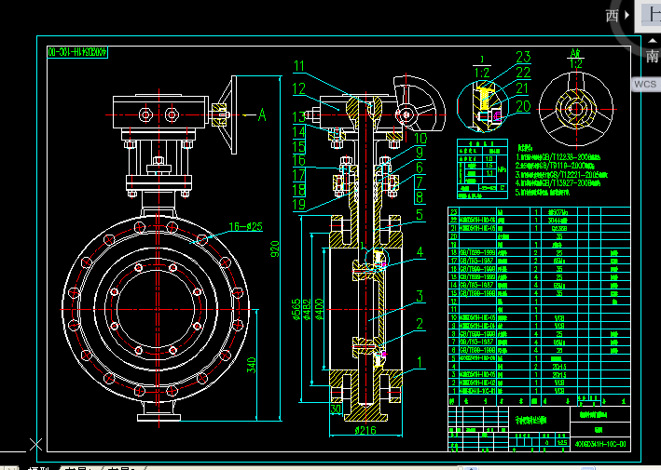Select the 1:2 scale of the A view

[x=576, y=63]
